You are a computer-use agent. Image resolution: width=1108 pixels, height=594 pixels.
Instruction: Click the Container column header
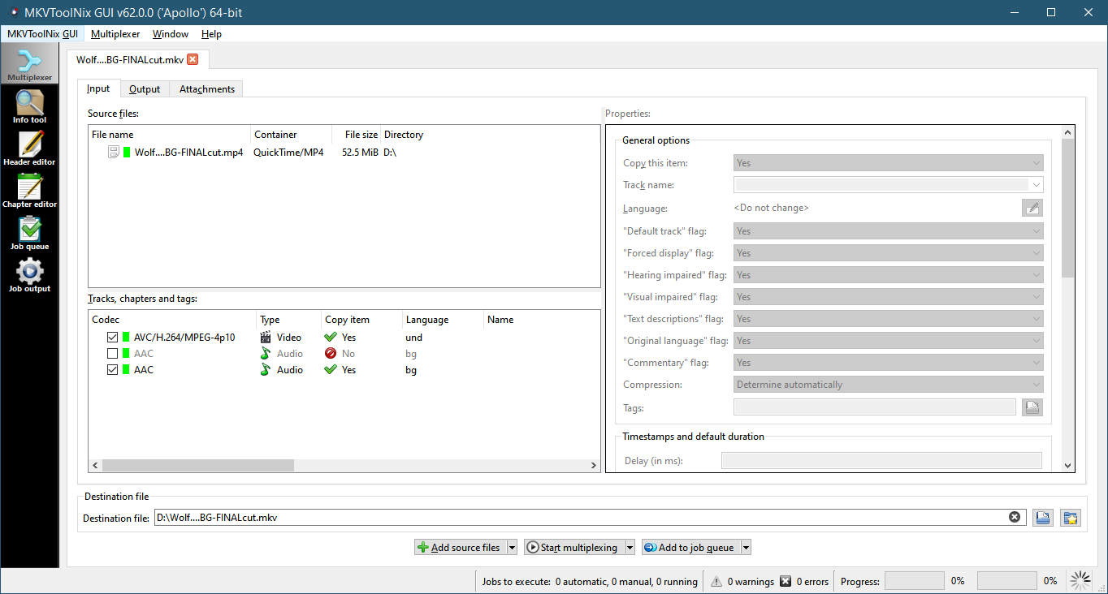[x=292, y=135]
